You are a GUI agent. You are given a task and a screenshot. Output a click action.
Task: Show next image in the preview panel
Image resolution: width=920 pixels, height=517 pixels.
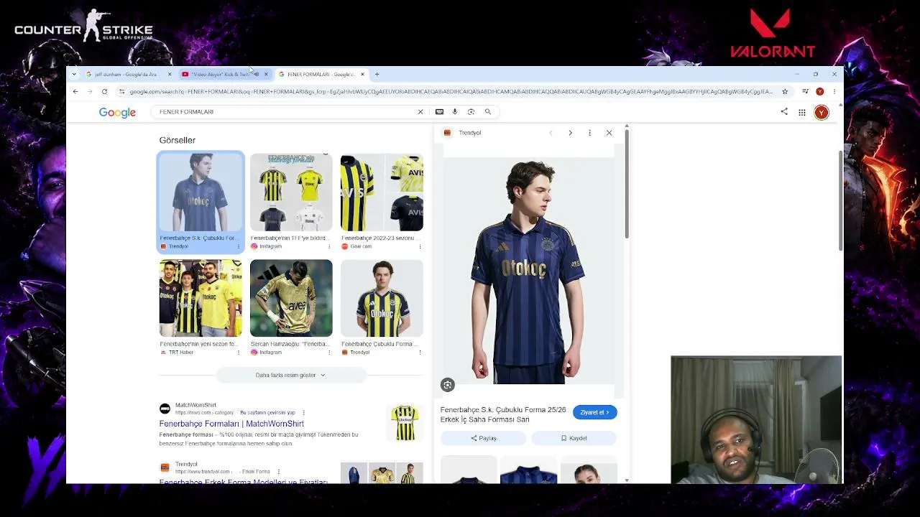click(570, 133)
